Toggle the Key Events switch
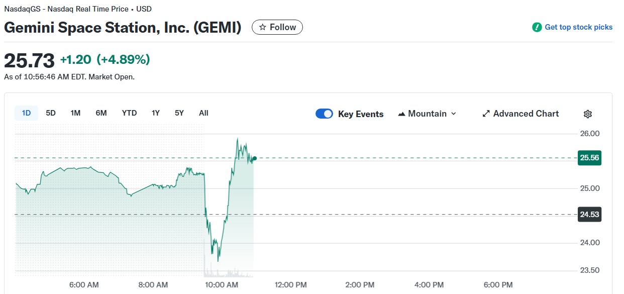The image size is (624, 294). 324,114
